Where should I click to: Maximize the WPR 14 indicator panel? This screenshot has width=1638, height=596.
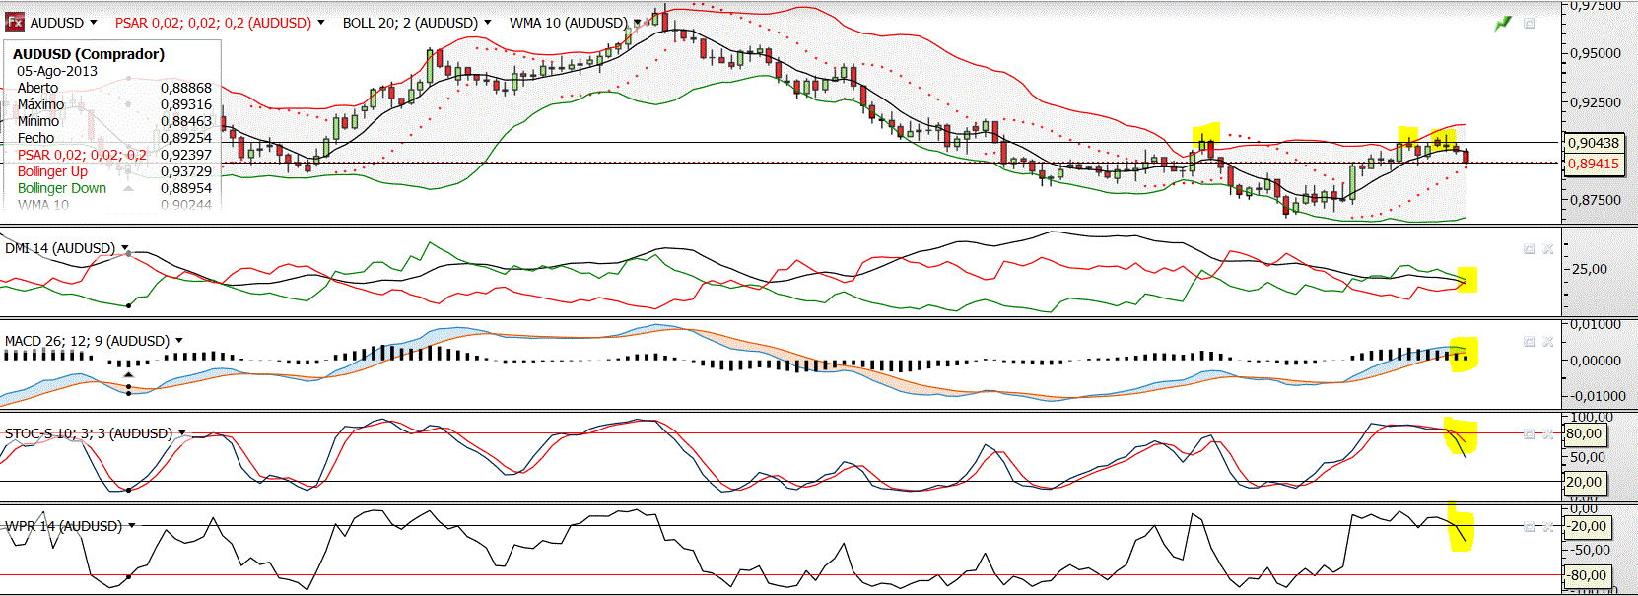tap(1530, 526)
